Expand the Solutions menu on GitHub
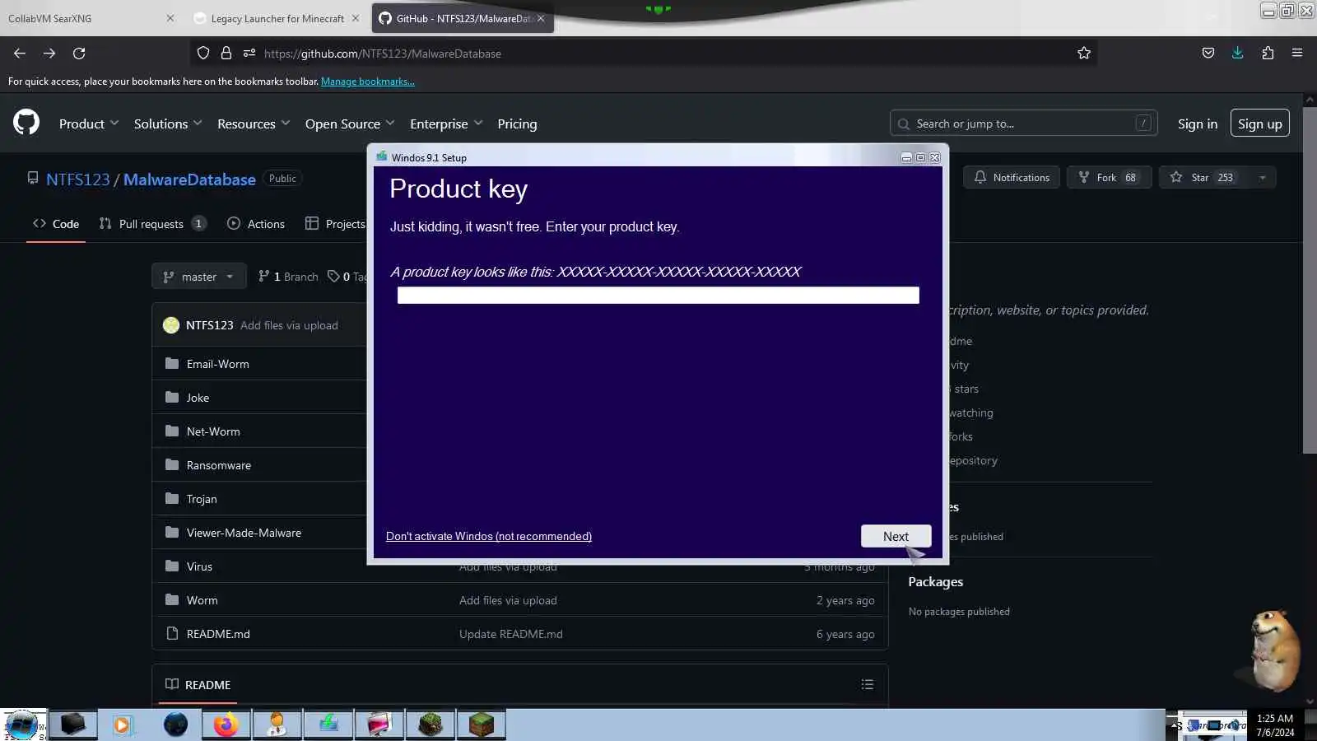This screenshot has height=741, width=1317. tap(168, 123)
